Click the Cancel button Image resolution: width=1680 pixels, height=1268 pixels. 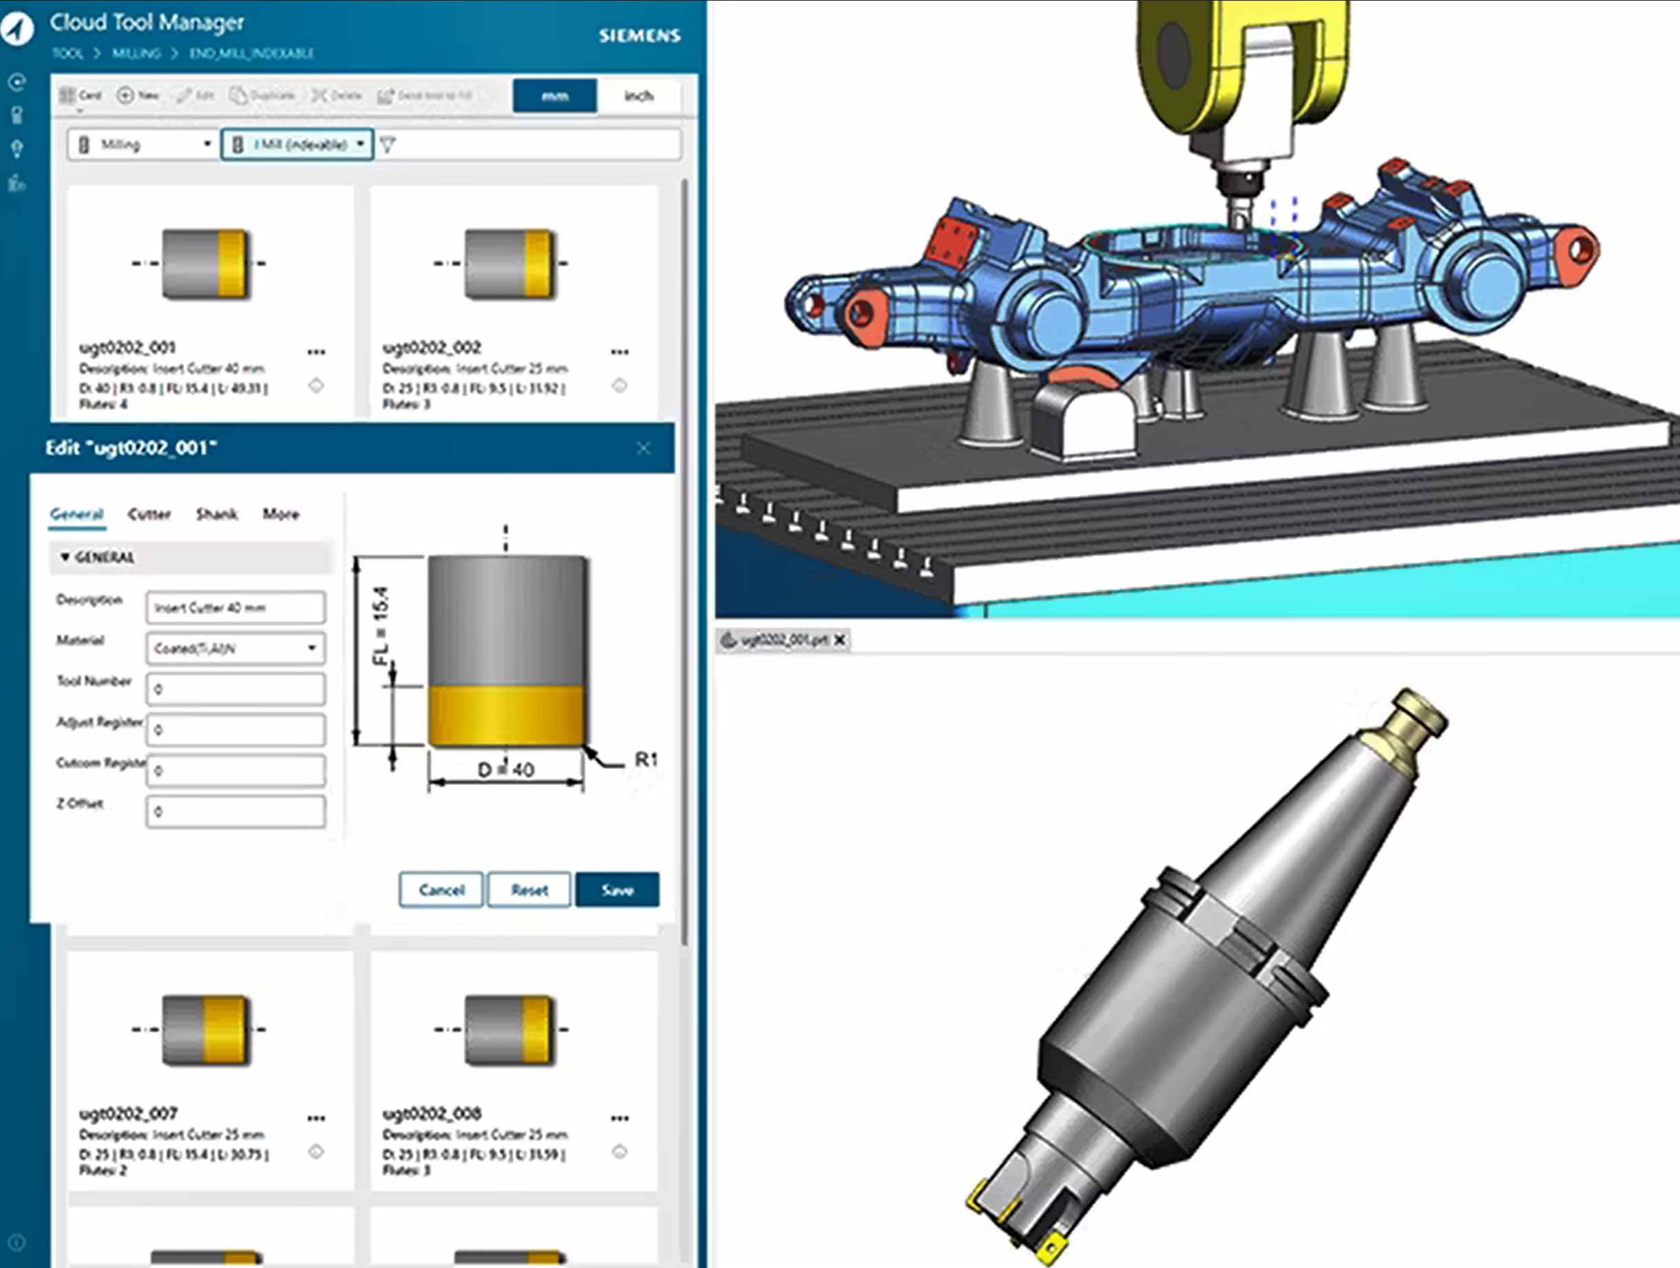441,889
